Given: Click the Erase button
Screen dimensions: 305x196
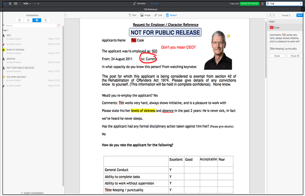Looking at the screenshot, I should click(x=277, y=56).
